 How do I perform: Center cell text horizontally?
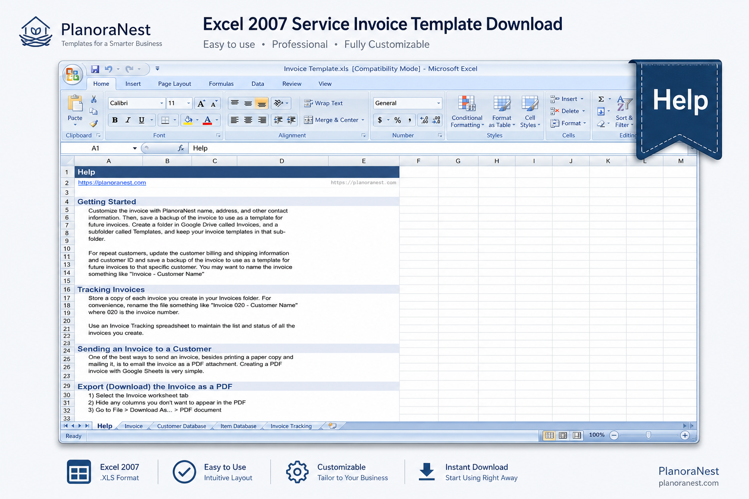[248, 120]
